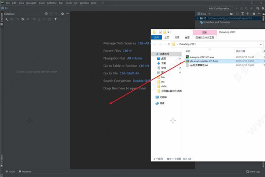Open the Git menu
Image resolution: width=265 pixels, height=177 pixels.
[76, 3]
